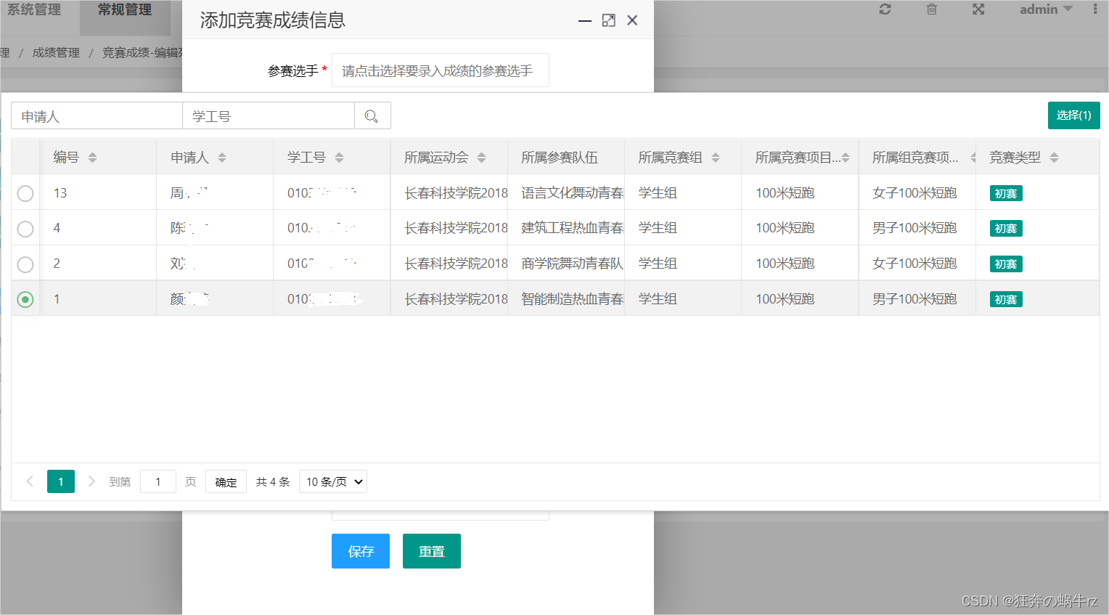Focus the 申请人 search field
Screen dimensions: 1109x615
pyautogui.click(x=97, y=116)
